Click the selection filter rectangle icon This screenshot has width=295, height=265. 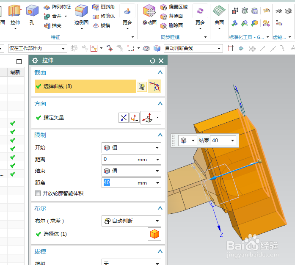tap(130, 48)
